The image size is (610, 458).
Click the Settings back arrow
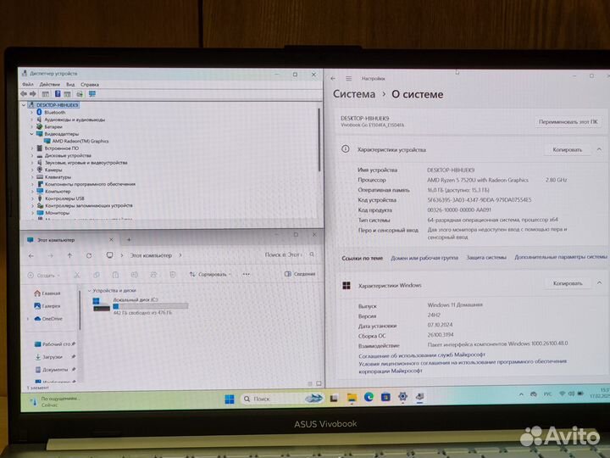coord(333,78)
